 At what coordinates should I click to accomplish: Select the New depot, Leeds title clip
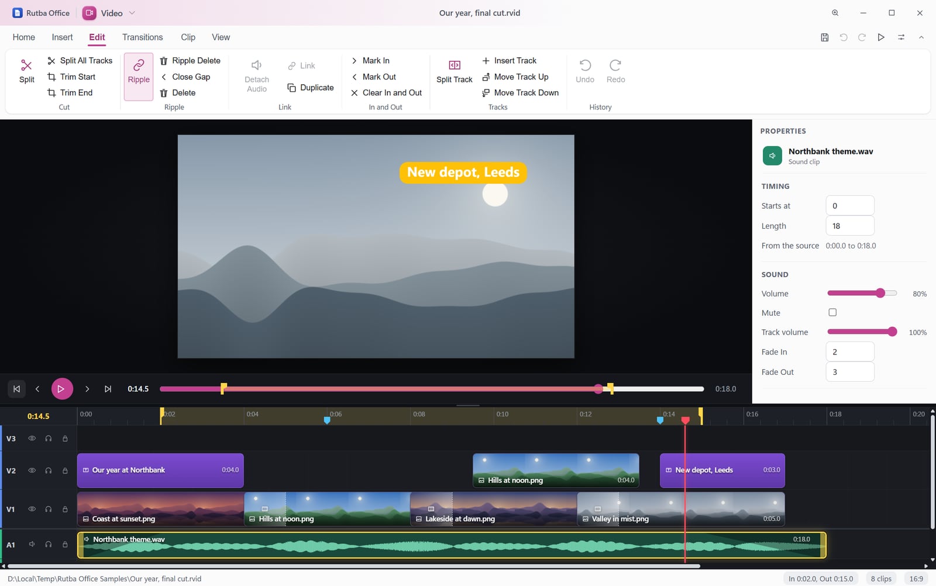[722, 470]
